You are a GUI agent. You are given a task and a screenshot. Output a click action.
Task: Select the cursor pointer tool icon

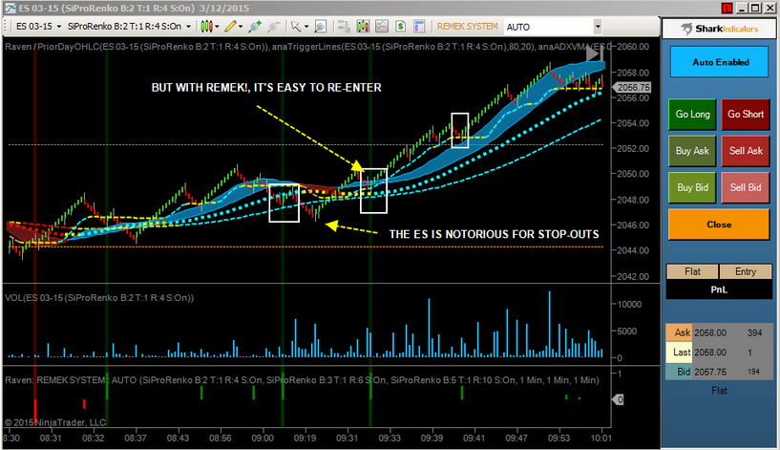pyautogui.click(x=296, y=27)
